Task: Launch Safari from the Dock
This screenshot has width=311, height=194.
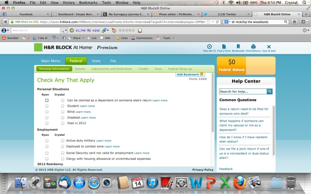Action: click(x=94, y=183)
